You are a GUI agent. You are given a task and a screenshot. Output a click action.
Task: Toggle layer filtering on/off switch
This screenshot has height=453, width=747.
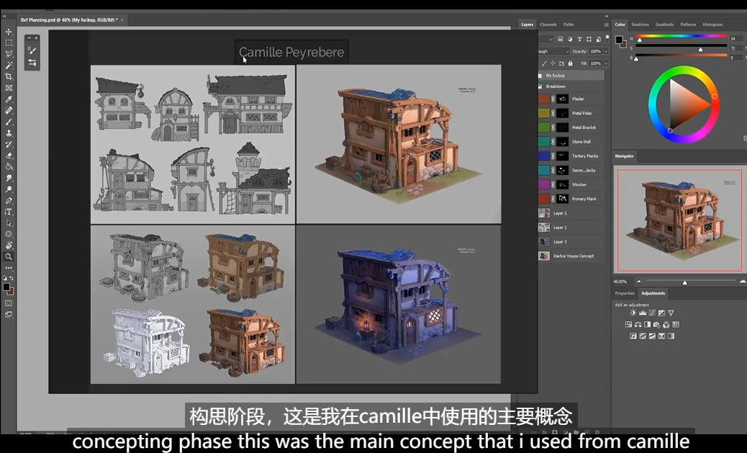click(607, 37)
